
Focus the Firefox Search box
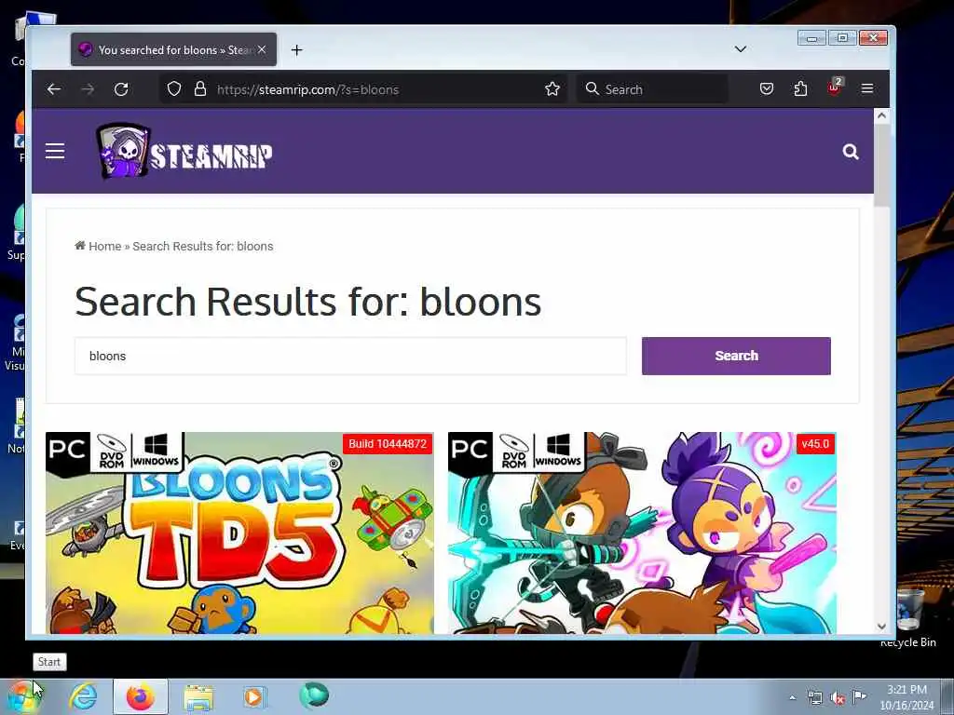pyautogui.click(x=652, y=89)
